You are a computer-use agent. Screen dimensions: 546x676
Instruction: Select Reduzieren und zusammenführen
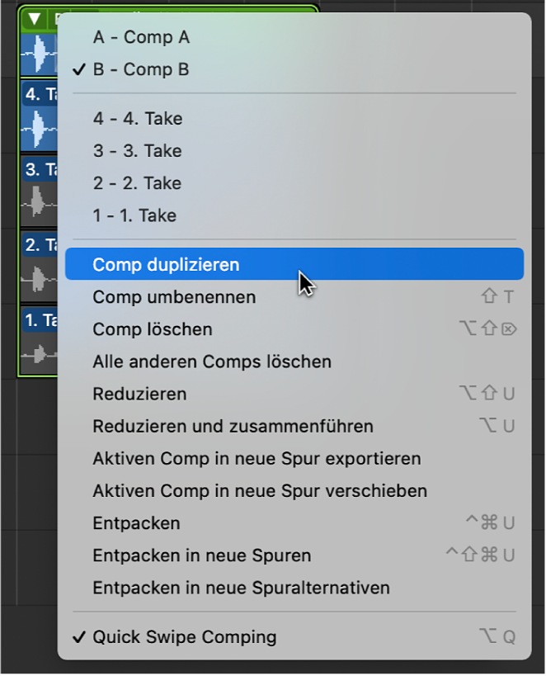tap(233, 427)
